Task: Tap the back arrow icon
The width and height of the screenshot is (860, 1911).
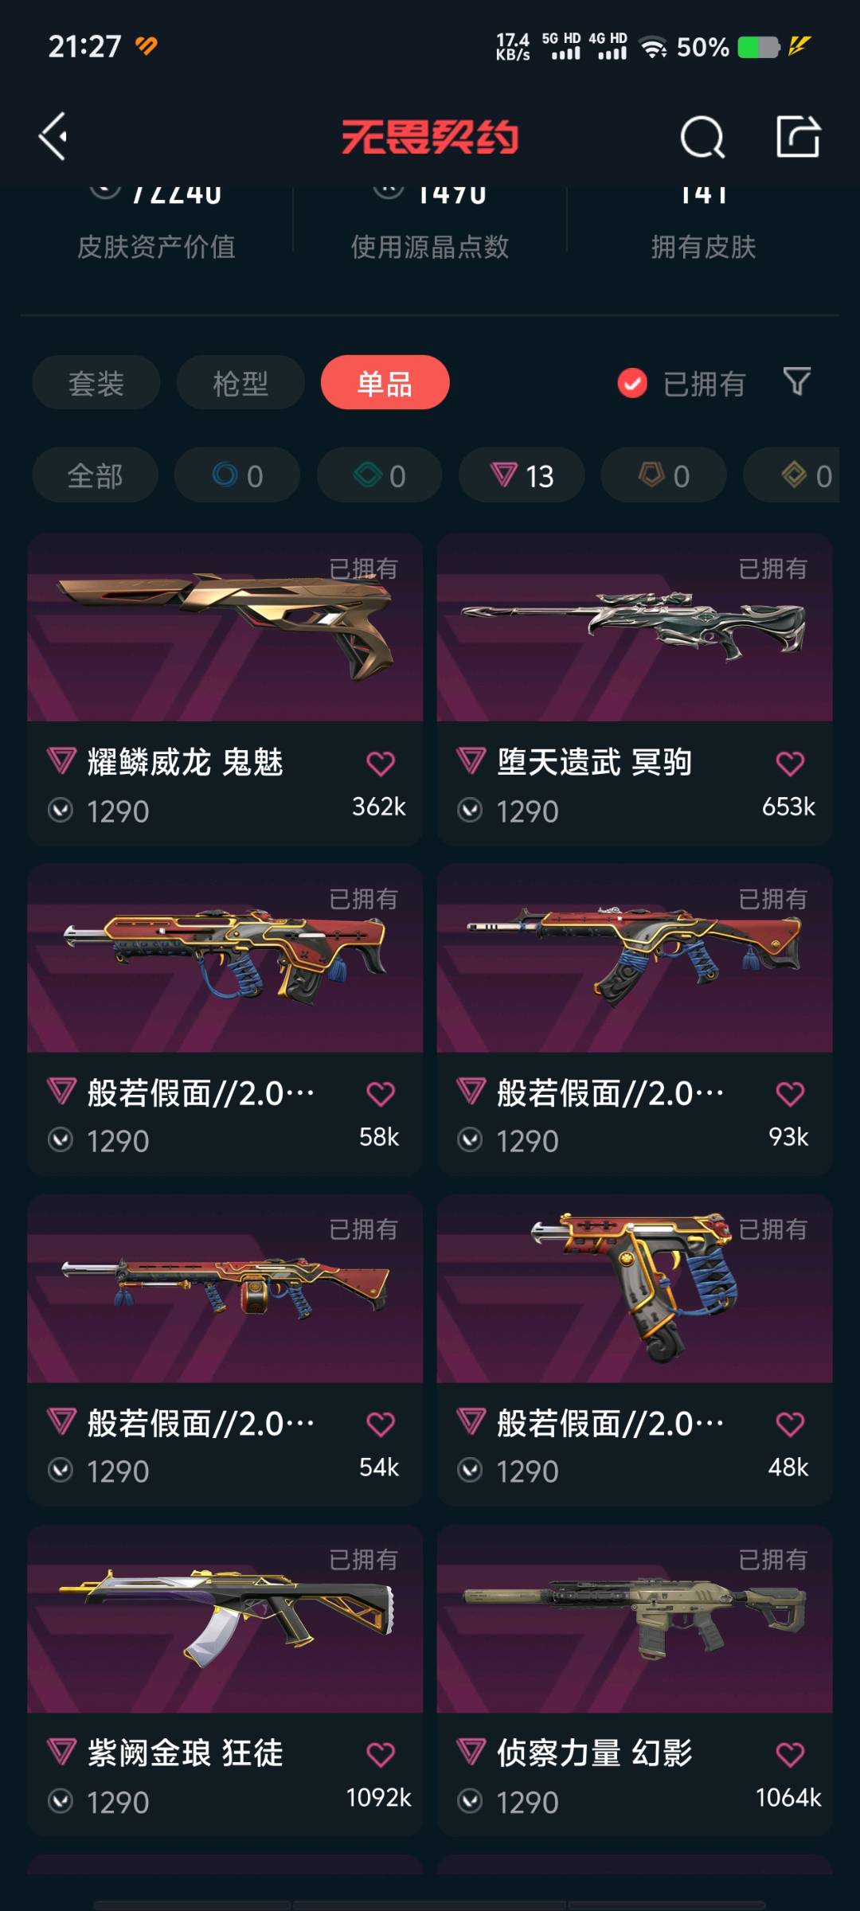Action: click(53, 137)
